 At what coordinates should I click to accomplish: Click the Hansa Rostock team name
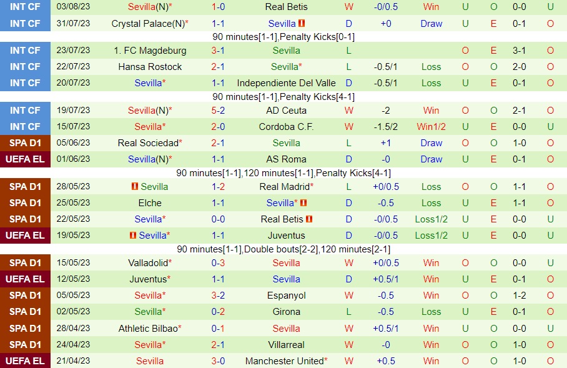(x=149, y=67)
